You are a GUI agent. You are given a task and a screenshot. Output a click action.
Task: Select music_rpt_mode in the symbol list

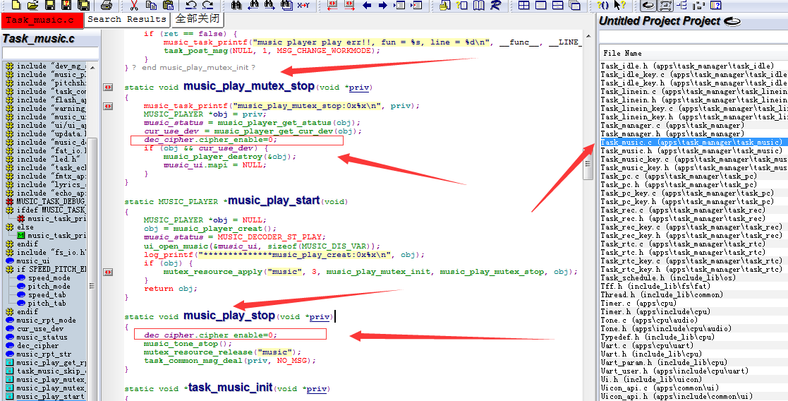click(47, 320)
